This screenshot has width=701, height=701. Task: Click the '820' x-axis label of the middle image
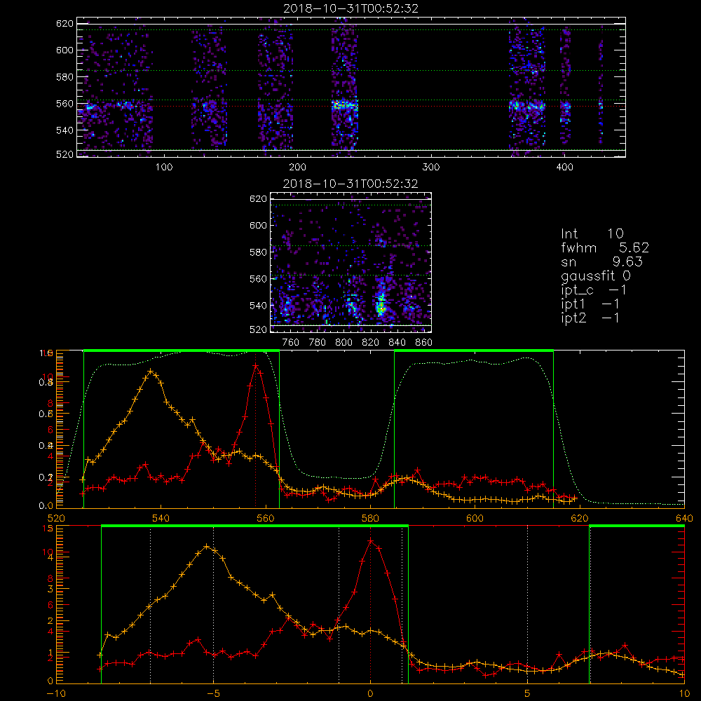coord(371,343)
